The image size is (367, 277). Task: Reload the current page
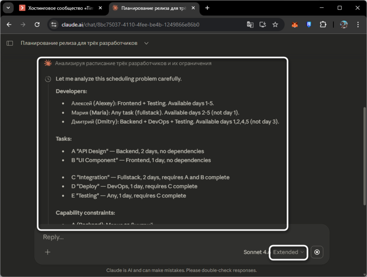point(37,25)
